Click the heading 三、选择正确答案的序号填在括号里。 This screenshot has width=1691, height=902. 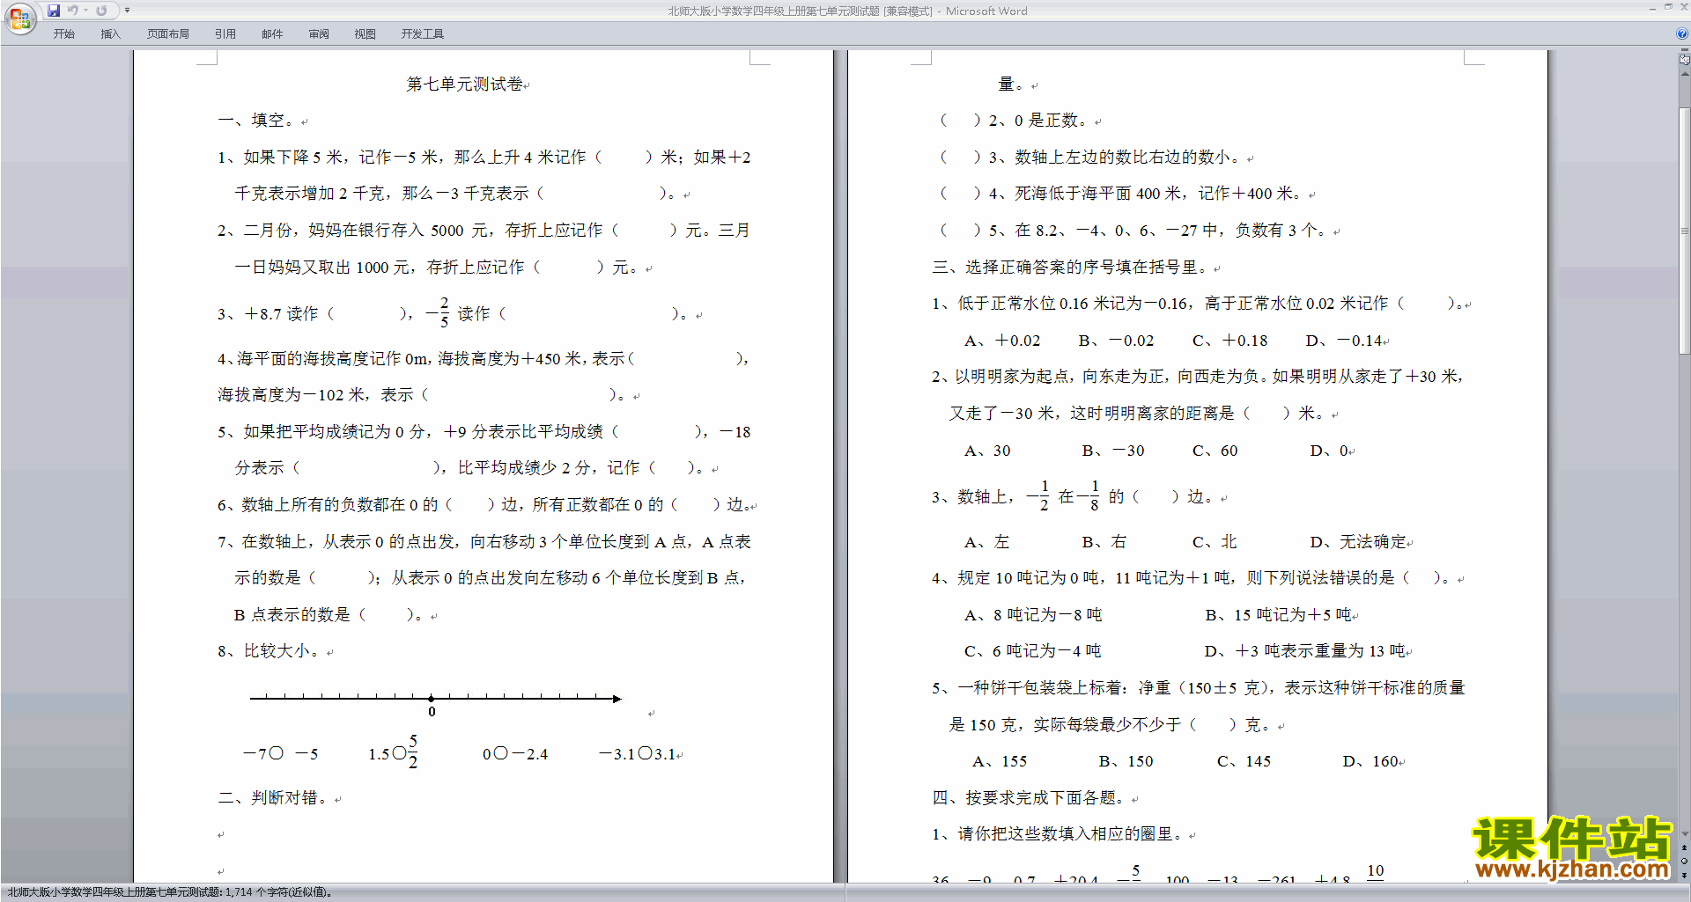pyautogui.click(x=1072, y=268)
